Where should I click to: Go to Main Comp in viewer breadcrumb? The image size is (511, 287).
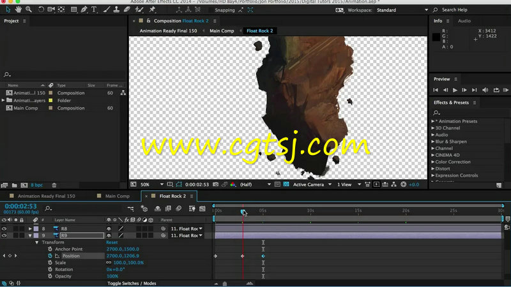222,31
